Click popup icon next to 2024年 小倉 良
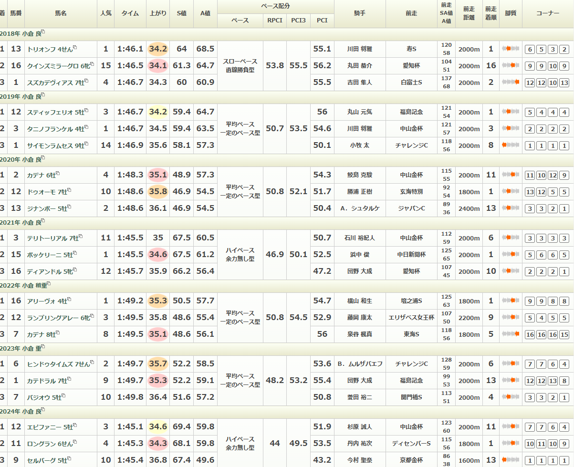 pos(43,410)
